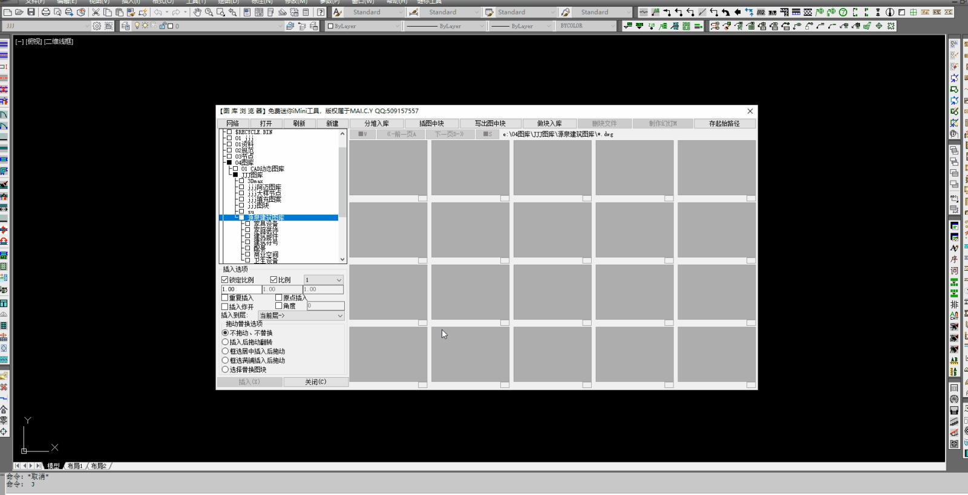Collapse the 04图库 tree node
Screen dimensions: 968x495
[x=229, y=163]
